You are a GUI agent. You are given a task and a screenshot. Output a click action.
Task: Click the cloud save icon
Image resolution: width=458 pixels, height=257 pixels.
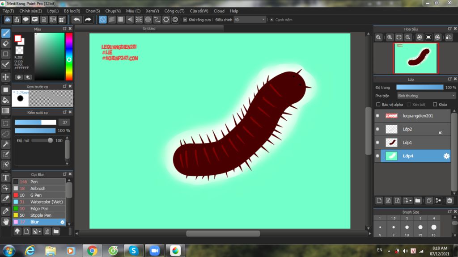click(x=8, y=20)
